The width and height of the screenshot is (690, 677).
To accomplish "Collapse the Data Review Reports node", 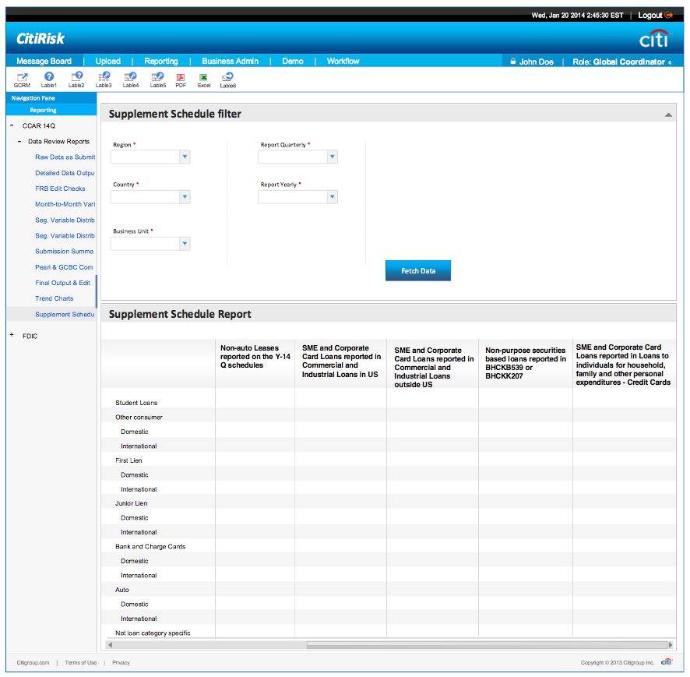I will (x=19, y=141).
